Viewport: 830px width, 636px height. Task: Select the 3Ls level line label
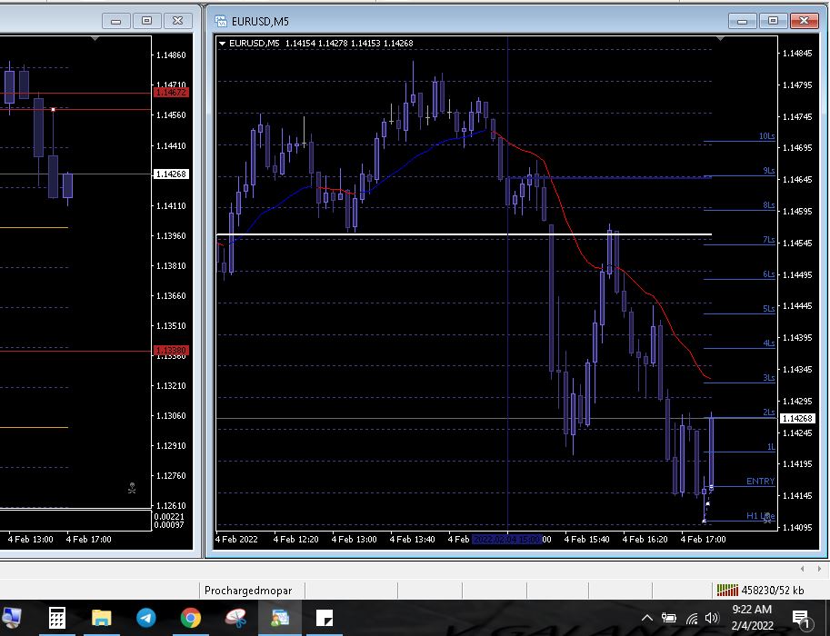click(x=768, y=377)
